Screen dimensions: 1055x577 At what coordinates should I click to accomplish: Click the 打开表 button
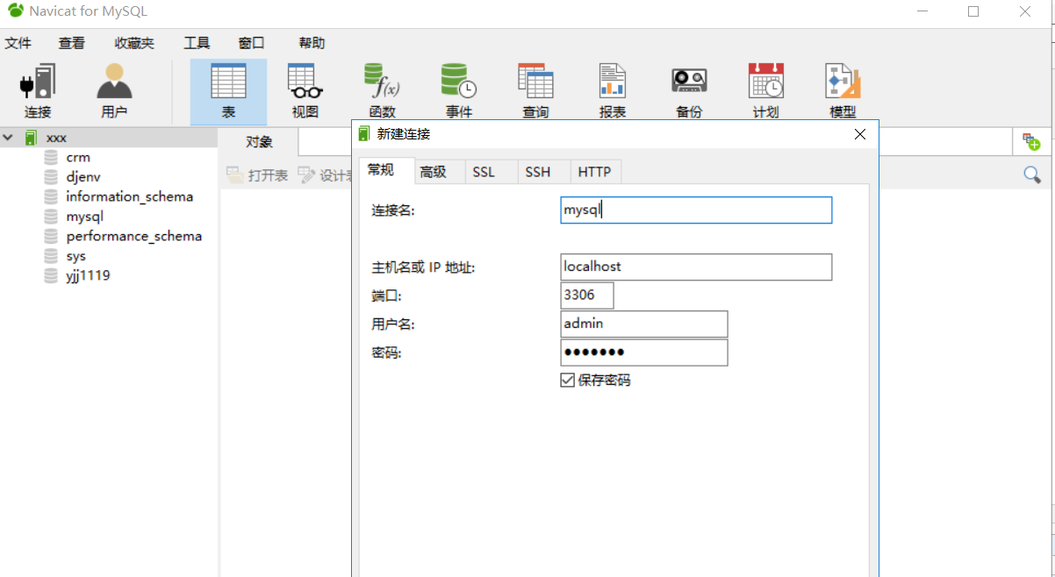(x=258, y=175)
